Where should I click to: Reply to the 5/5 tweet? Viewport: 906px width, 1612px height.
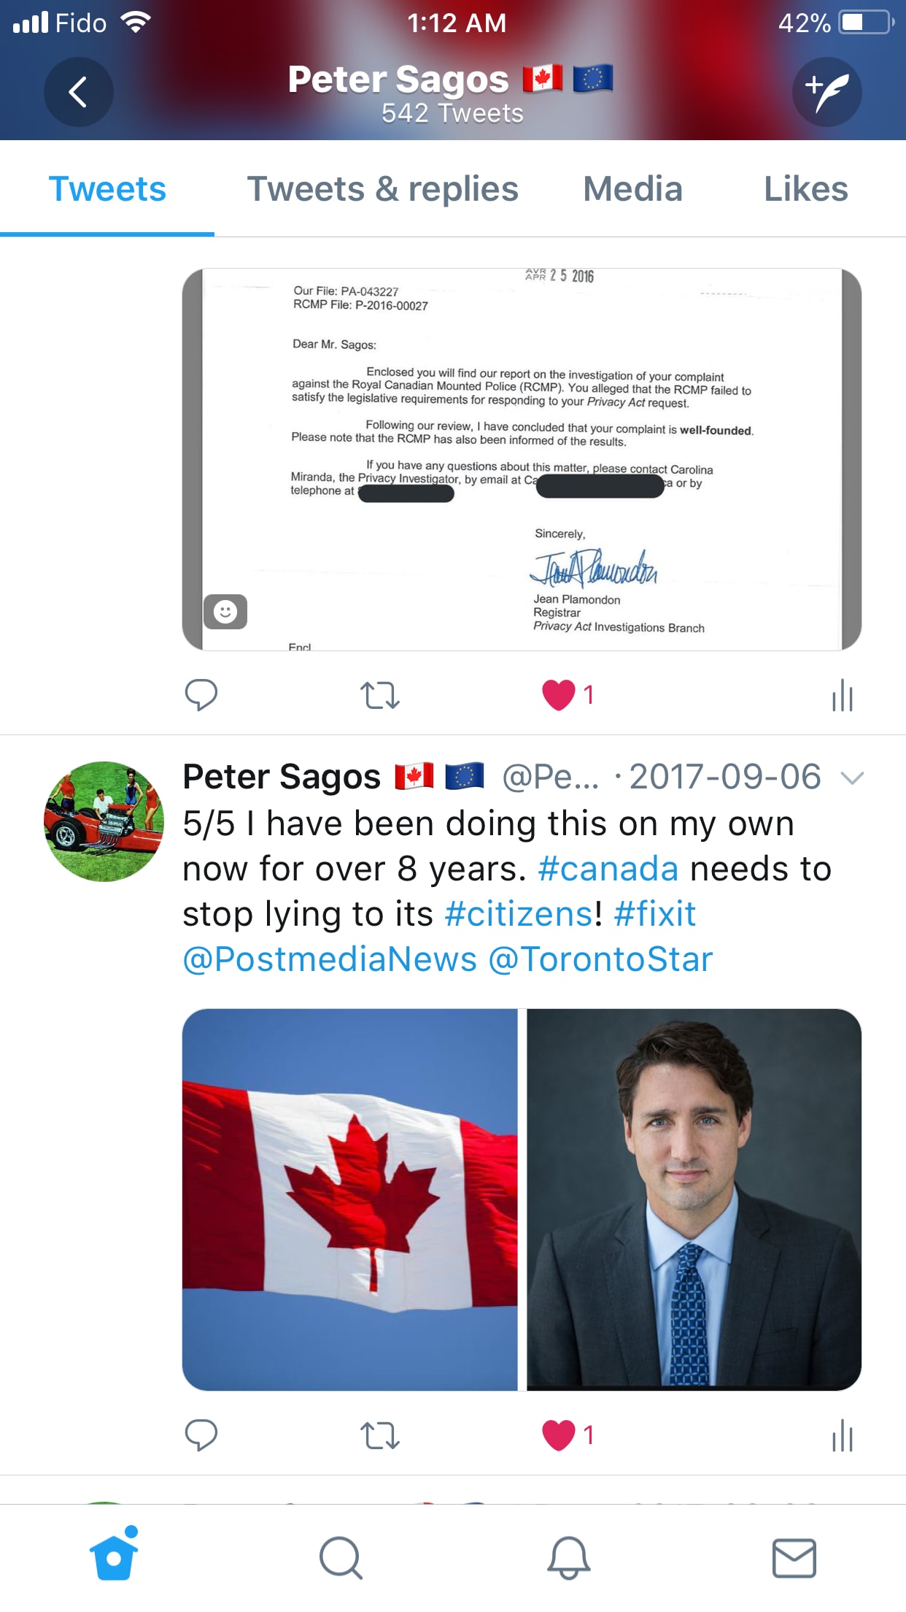coord(201,1435)
